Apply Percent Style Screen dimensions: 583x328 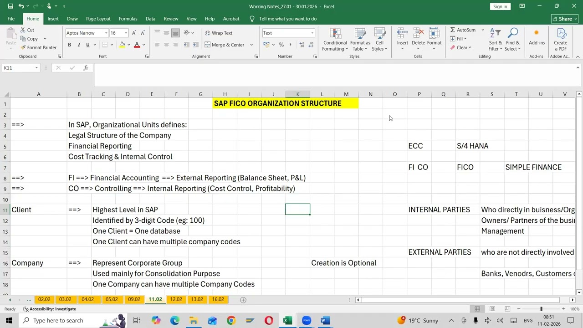pyautogui.click(x=281, y=45)
